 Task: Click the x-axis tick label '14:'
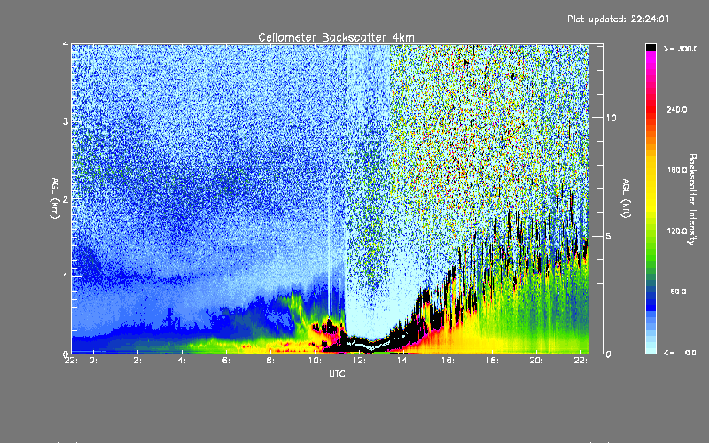coord(403,361)
